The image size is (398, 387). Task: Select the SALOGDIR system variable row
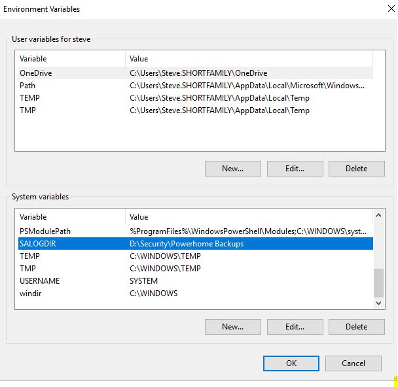tap(196, 244)
